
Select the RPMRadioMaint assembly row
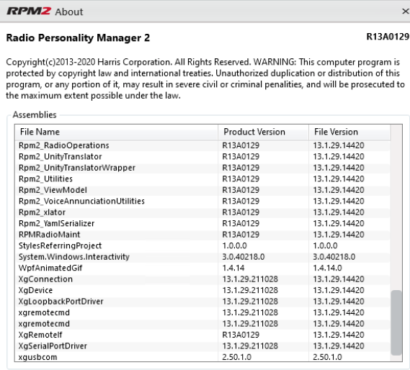(x=202, y=235)
